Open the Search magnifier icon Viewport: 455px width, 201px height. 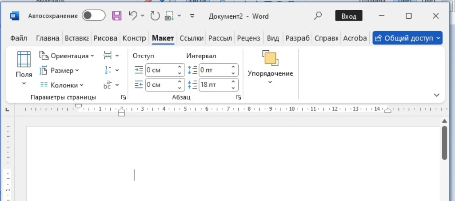click(318, 16)
